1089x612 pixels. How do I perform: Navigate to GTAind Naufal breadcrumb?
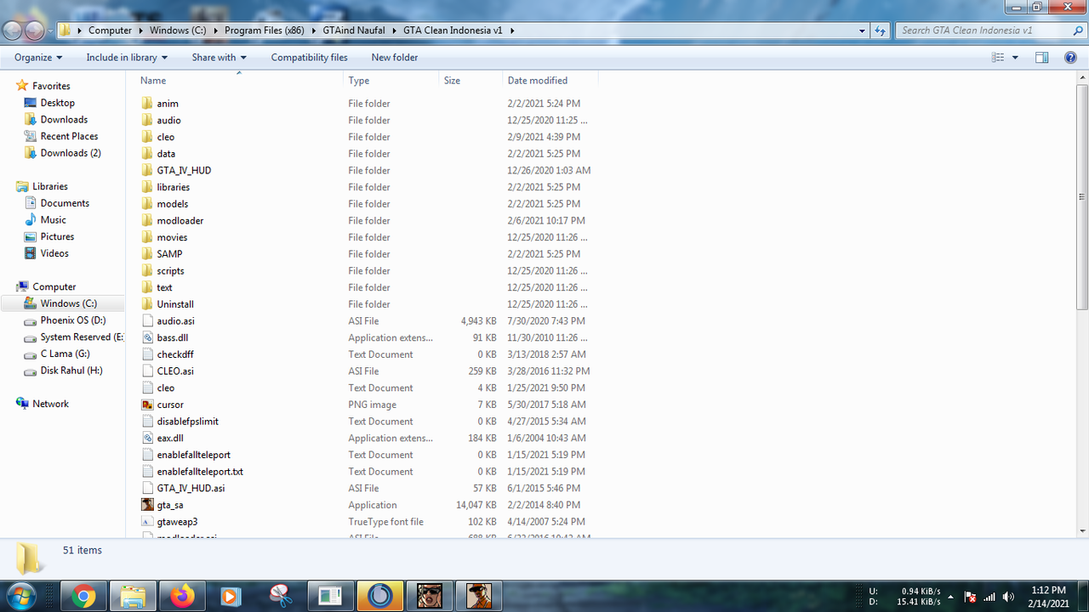353,31
